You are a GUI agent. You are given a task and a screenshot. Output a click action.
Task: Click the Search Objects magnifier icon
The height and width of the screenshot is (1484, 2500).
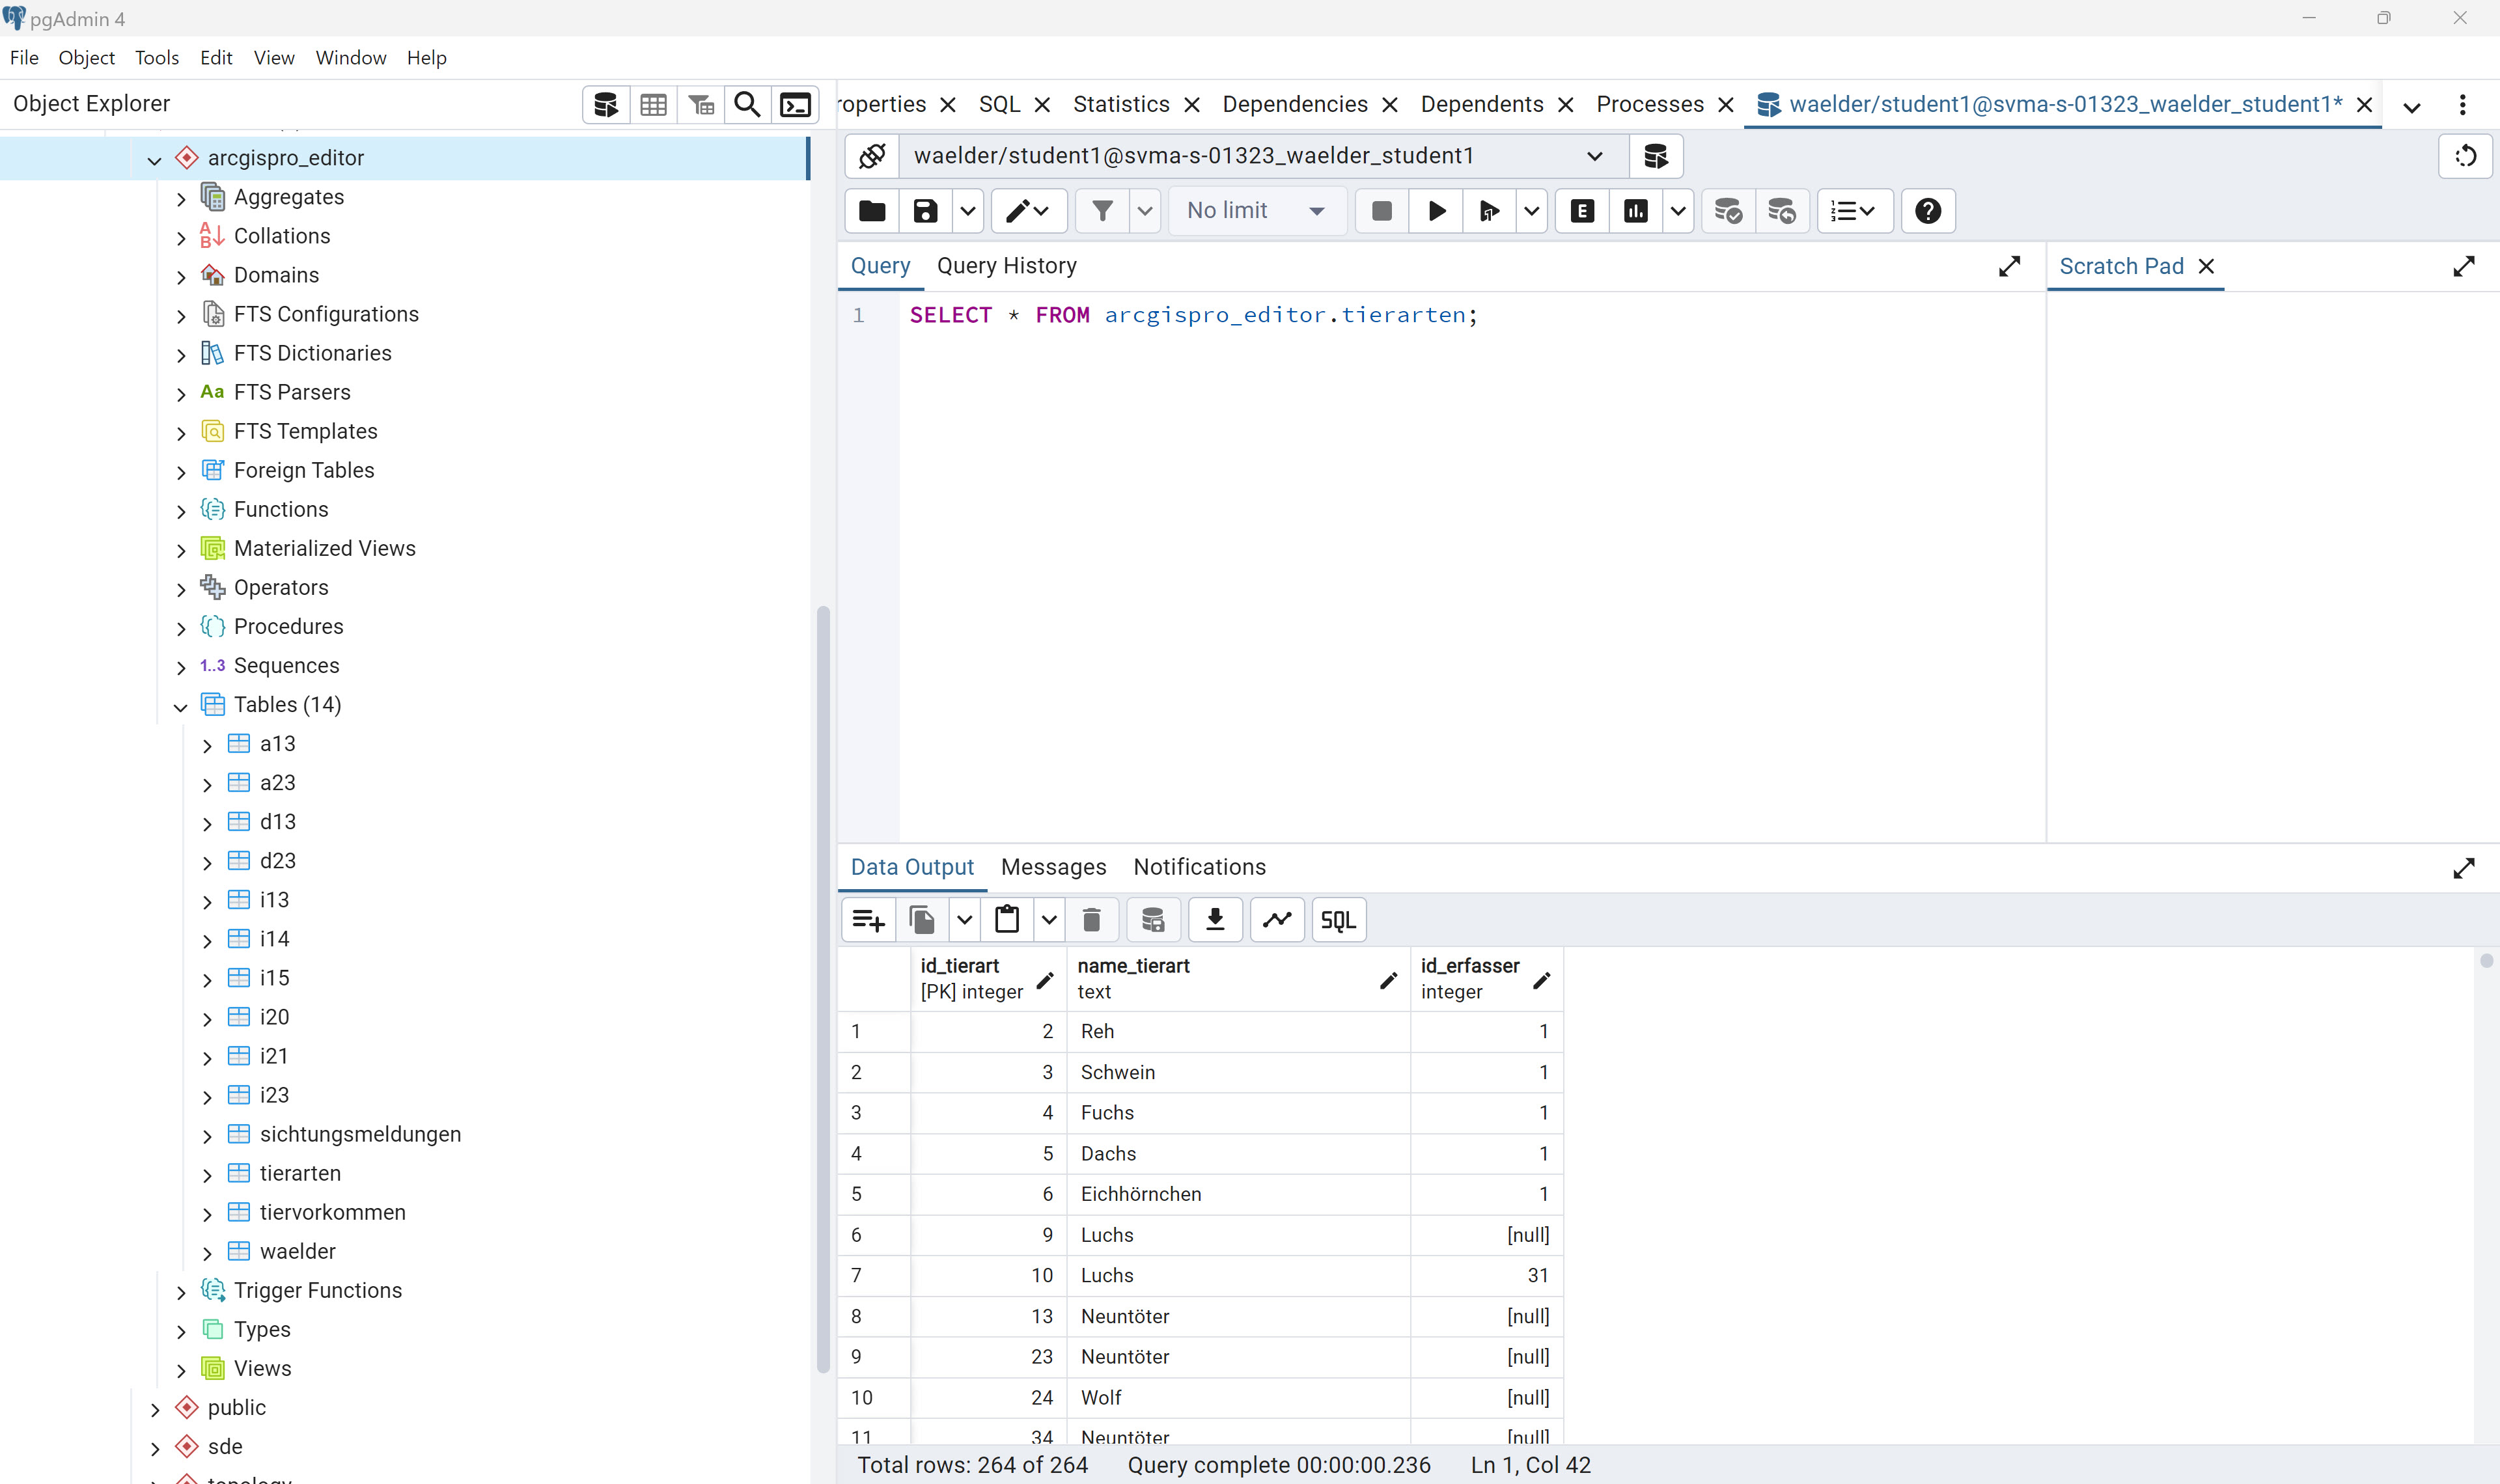747,105
